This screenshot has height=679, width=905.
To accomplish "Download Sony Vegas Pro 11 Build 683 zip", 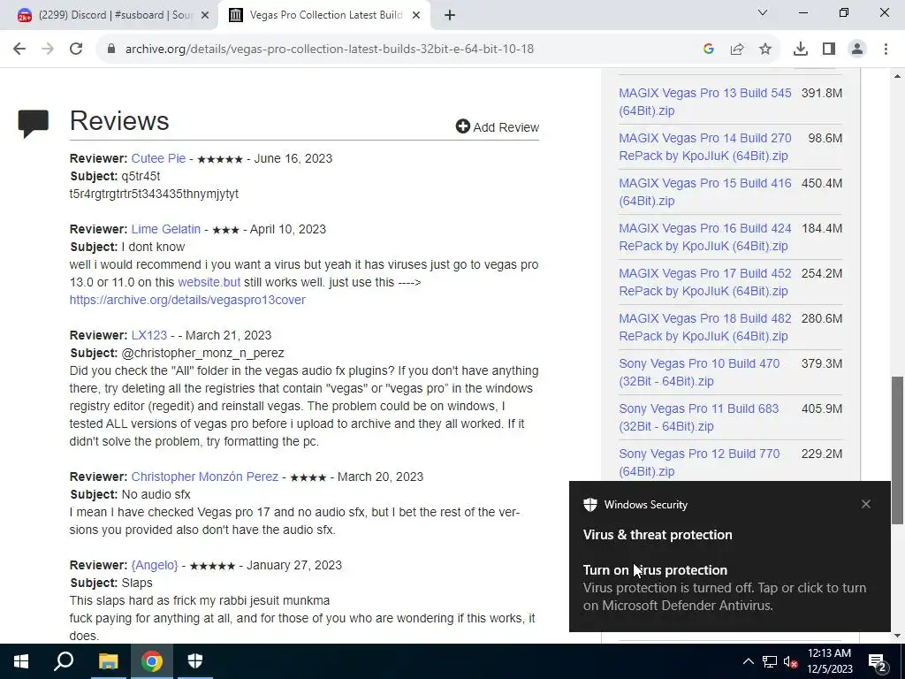I will [698, 417].
